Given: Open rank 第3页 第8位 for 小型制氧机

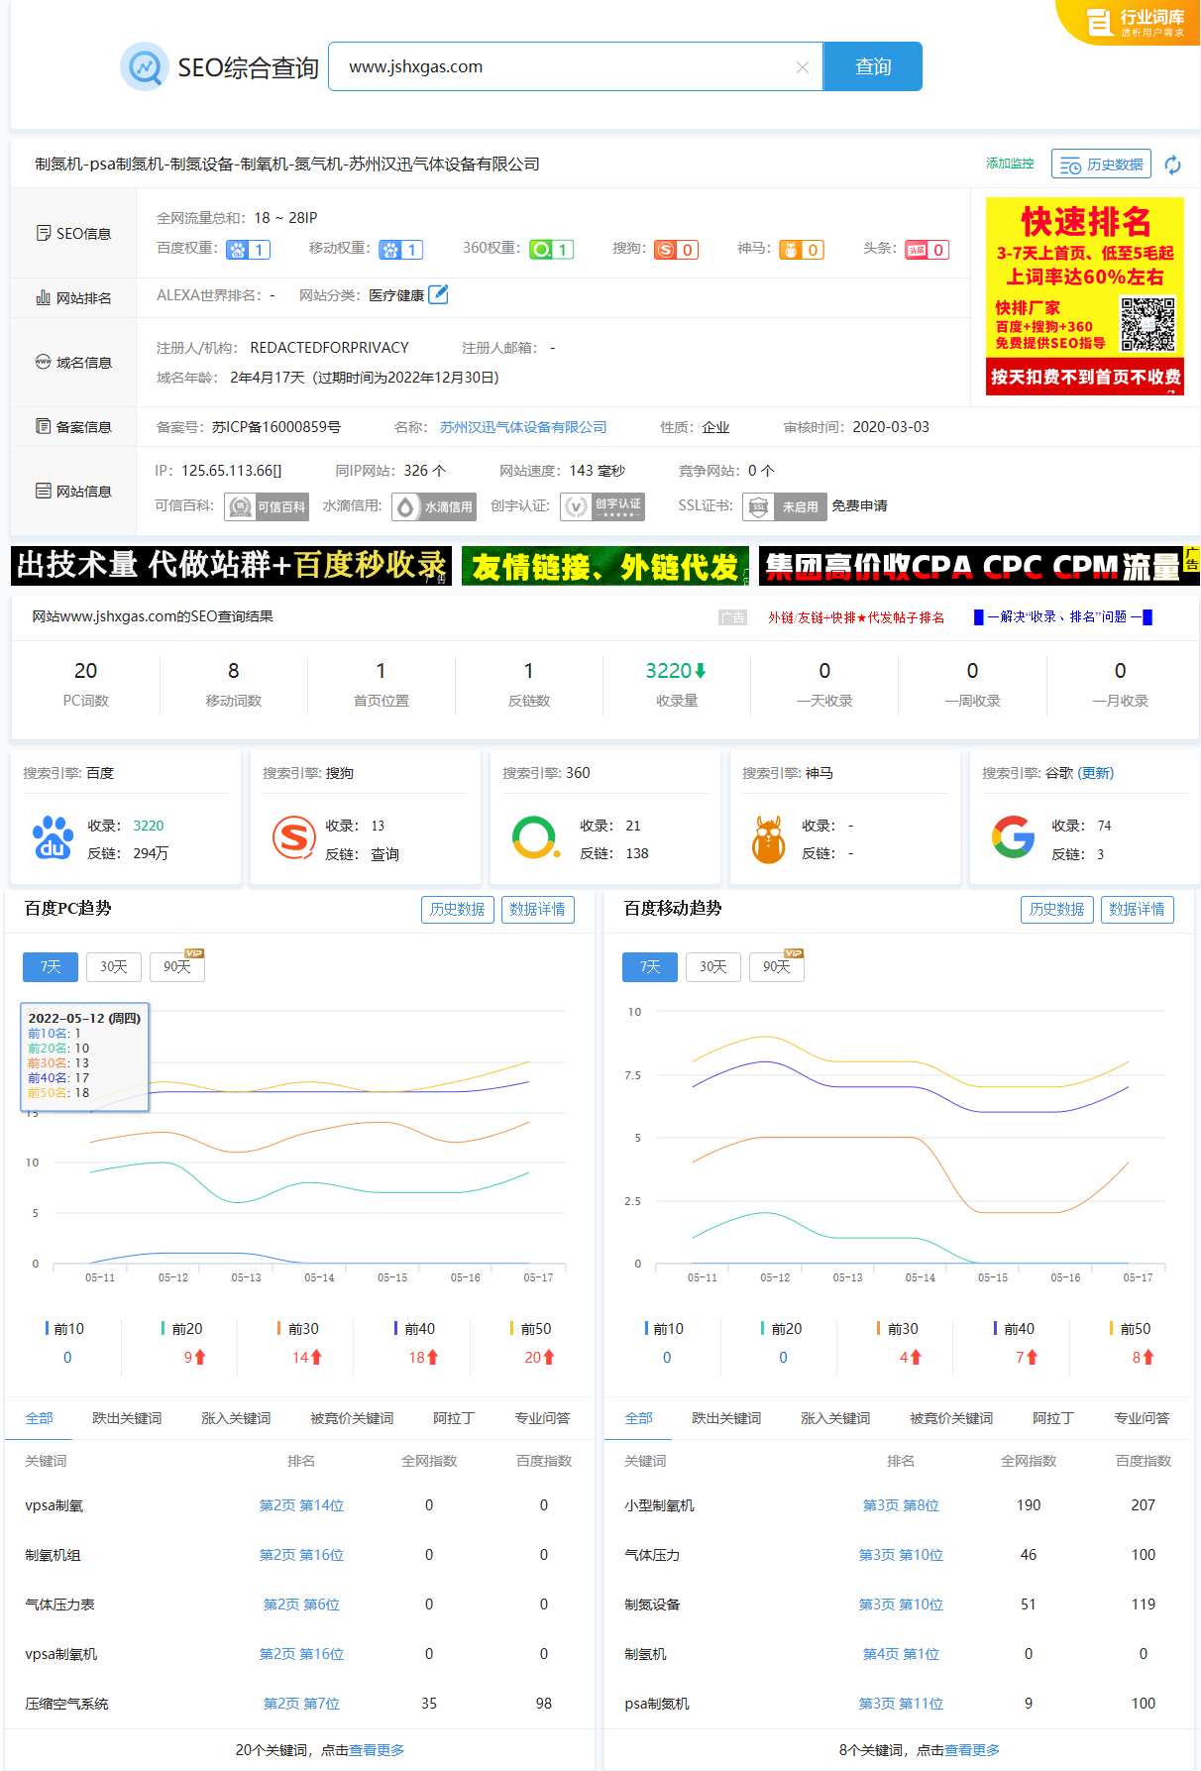Looking at the screenshot, I should coord(901,1505).
